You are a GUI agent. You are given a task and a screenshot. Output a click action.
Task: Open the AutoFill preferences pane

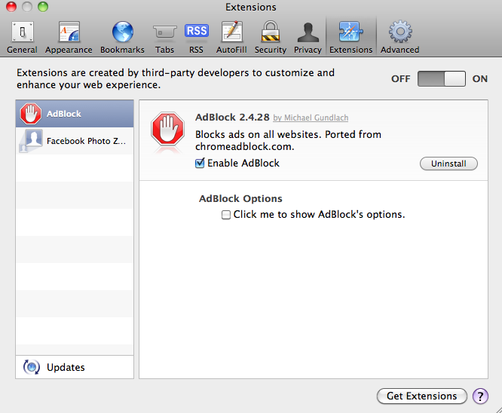(x=231, y=37)
